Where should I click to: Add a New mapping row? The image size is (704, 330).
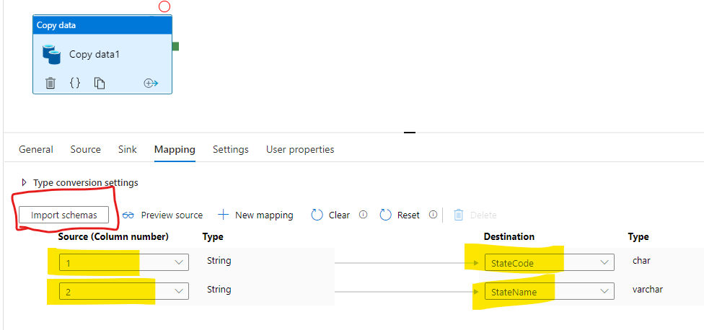255,215
